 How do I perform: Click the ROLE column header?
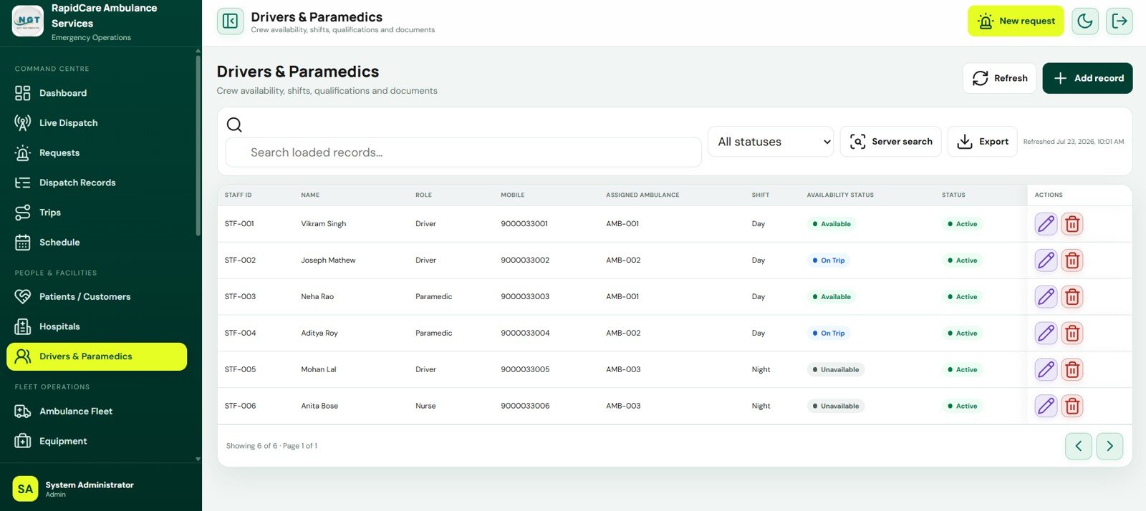423,195
